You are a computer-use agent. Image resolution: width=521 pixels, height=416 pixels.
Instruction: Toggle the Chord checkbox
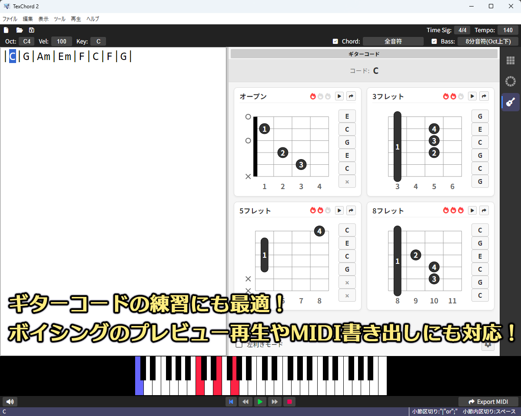point(335,42)
